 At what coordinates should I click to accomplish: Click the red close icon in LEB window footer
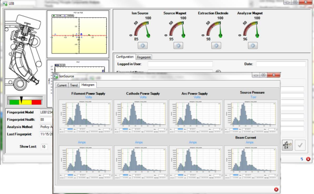coord(308,159)
